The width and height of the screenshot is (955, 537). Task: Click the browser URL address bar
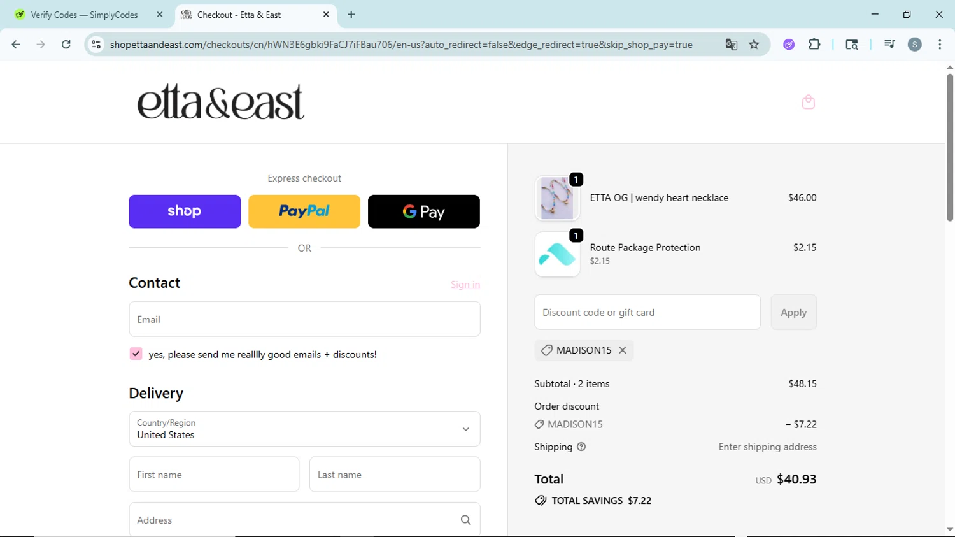pyautogui.click(x=401, y=45)
